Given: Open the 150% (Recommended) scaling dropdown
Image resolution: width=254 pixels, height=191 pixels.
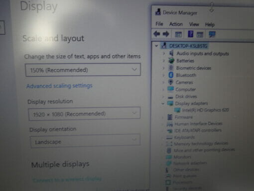Looking at the screenshot, I should (x=83, y=70).
